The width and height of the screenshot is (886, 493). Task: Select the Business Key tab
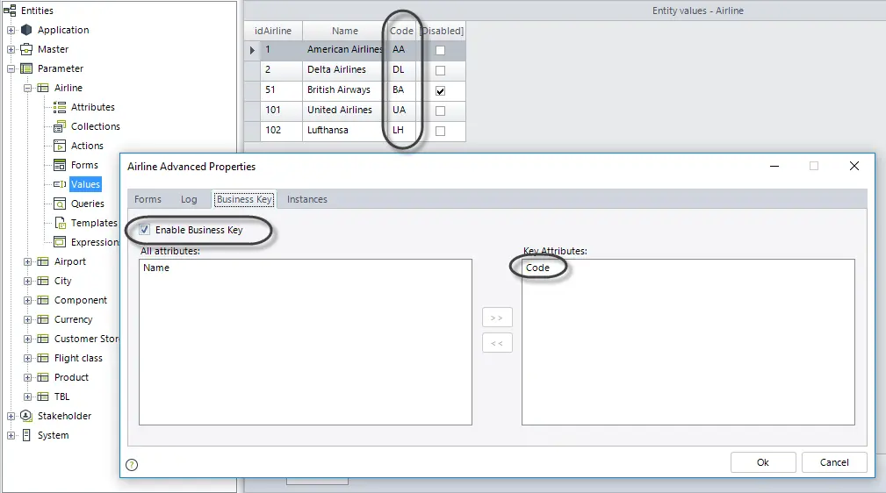[245, 199]
